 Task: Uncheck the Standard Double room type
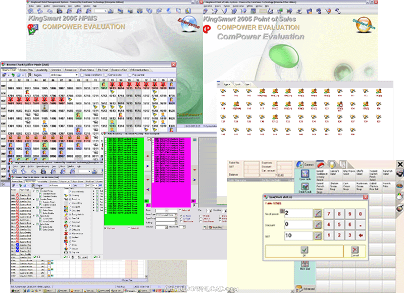click(x=40, y=197)
